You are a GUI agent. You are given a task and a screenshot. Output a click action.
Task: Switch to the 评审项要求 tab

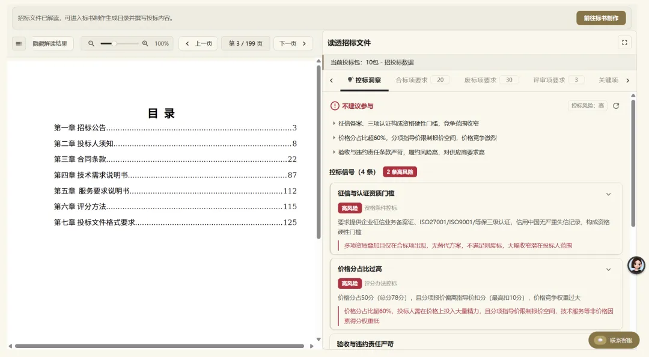559,80
